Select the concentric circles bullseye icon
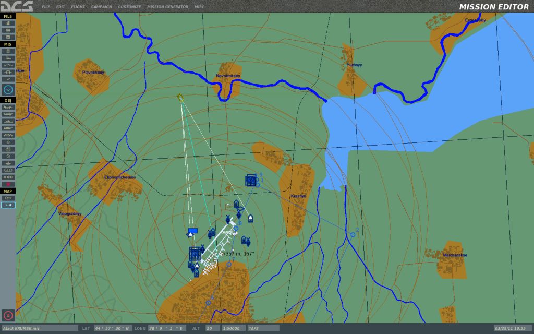The image size is (534, 334). 8,149
